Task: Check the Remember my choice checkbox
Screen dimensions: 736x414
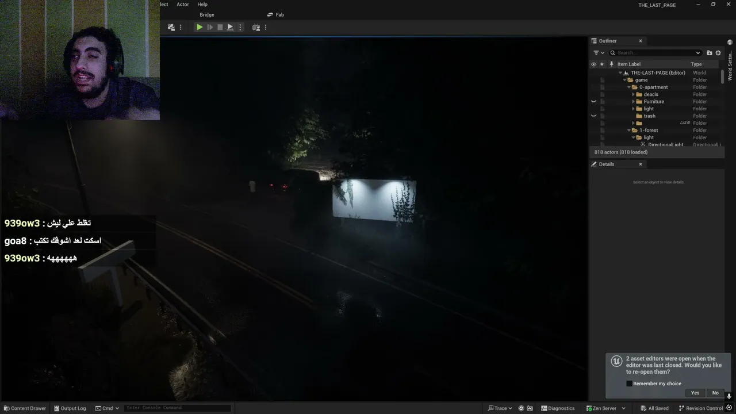Action: click(x=629, y=384)
